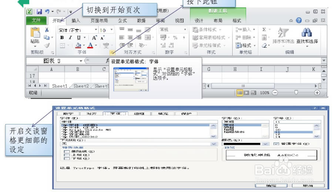Expand the 删除 Delete cells dropdown

click(254, 37)
